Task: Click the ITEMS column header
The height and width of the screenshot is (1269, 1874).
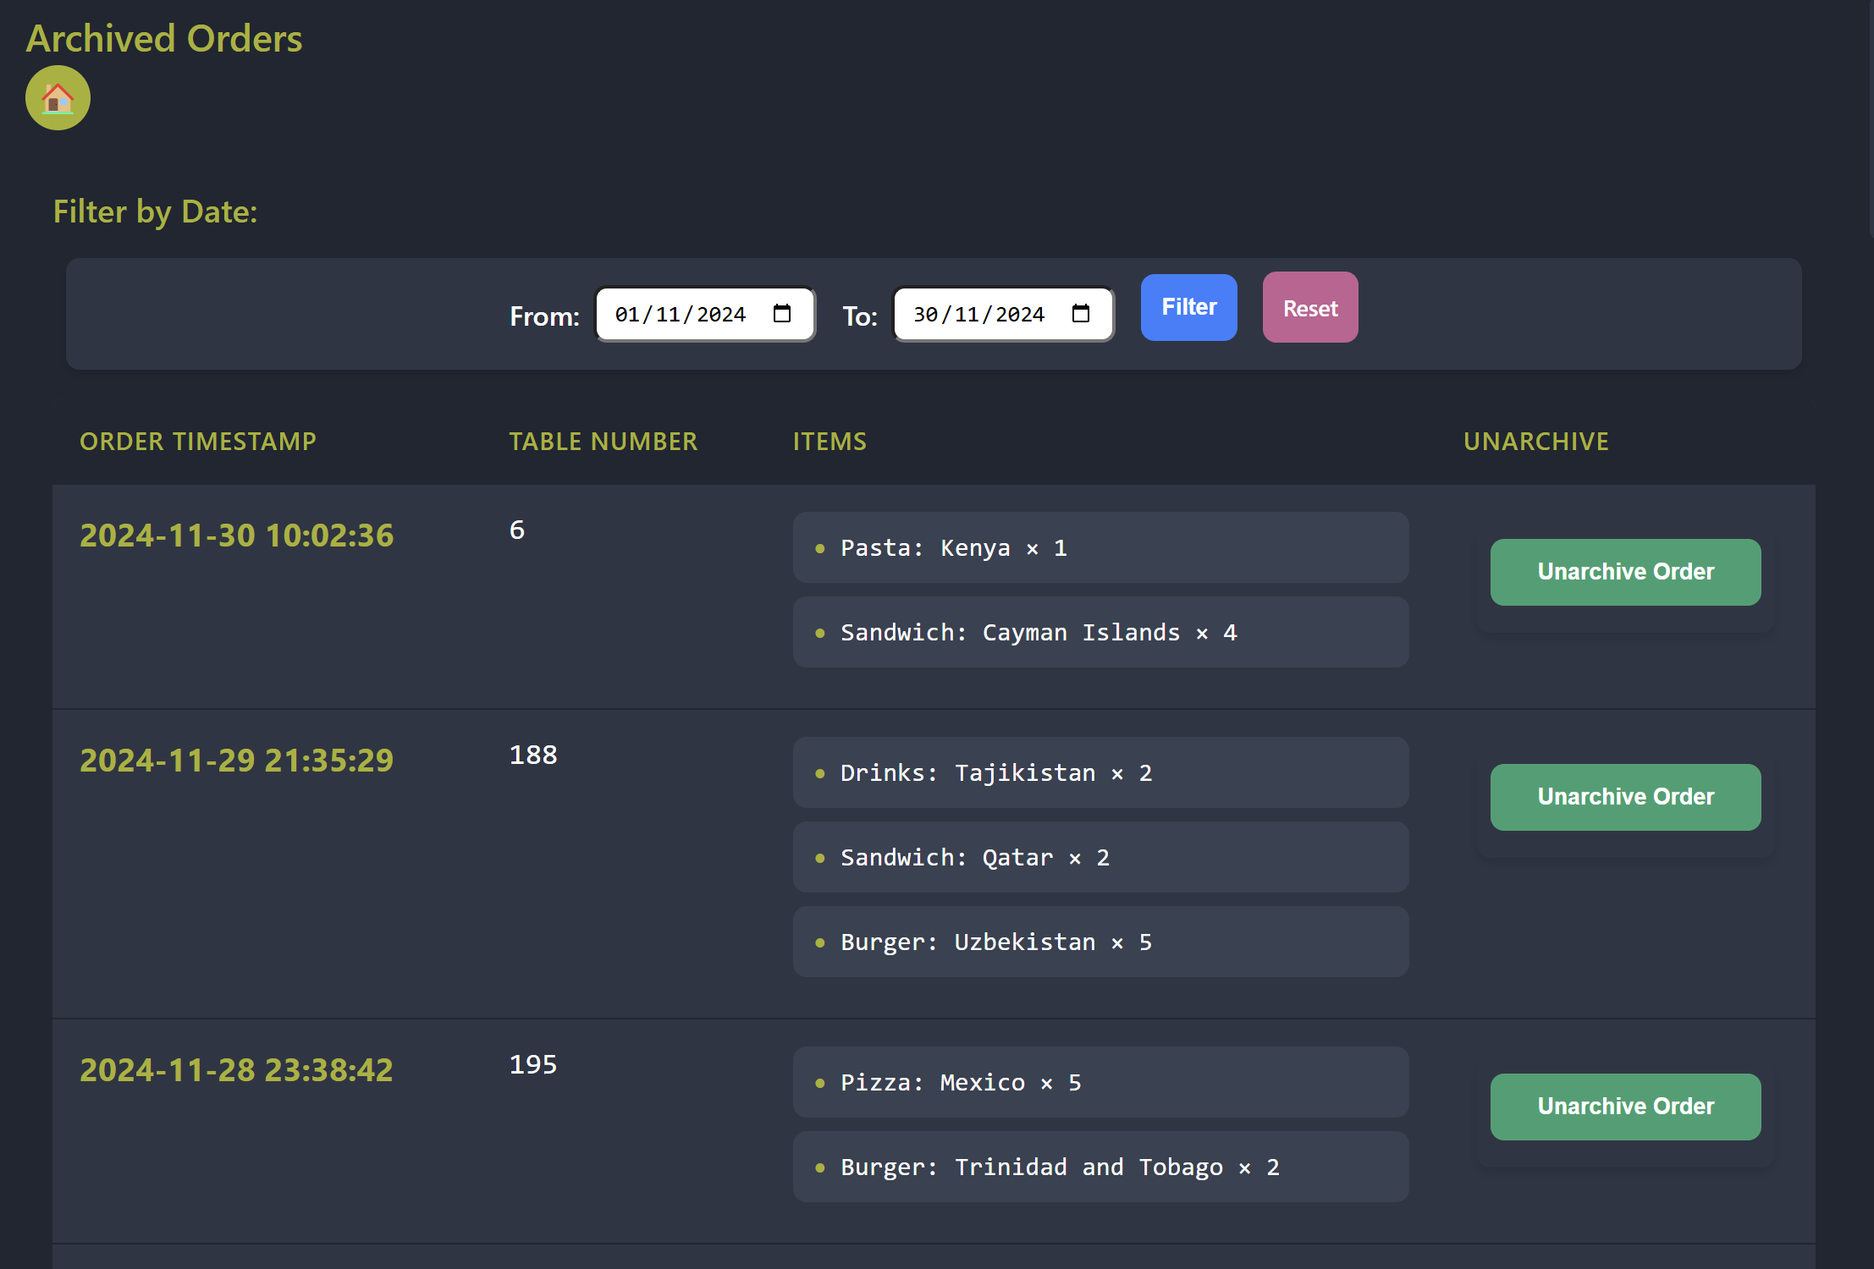Action: point(830,441)
